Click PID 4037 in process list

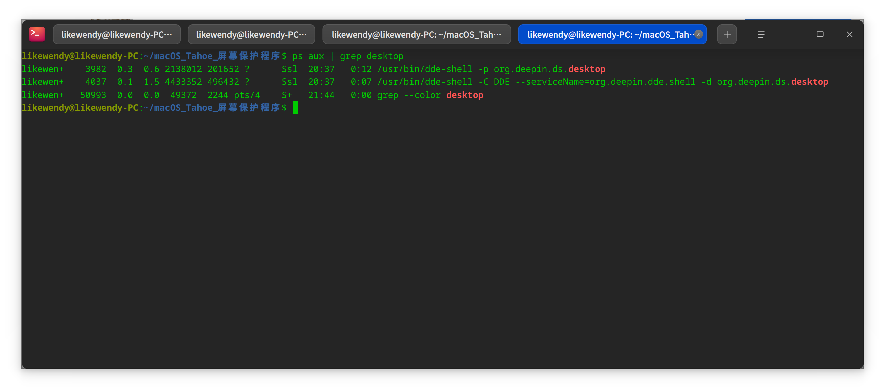tap(96, 82)
